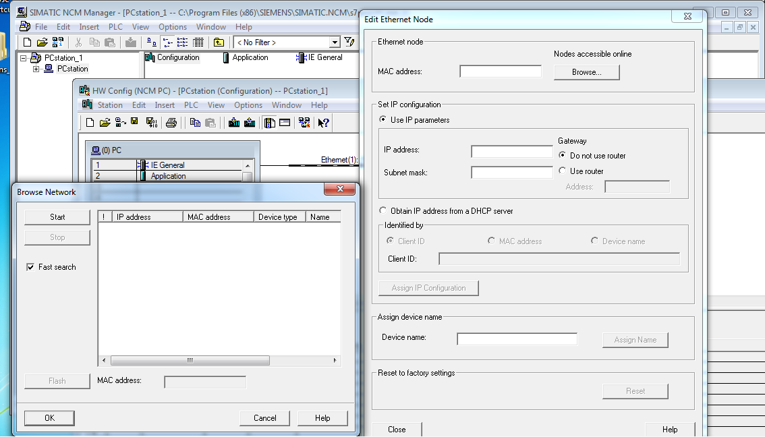Toggle Fast search checkbox

(30, 267)
